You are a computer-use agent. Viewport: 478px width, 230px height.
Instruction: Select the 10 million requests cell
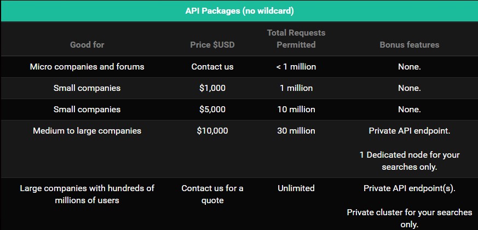coord(296,109)
